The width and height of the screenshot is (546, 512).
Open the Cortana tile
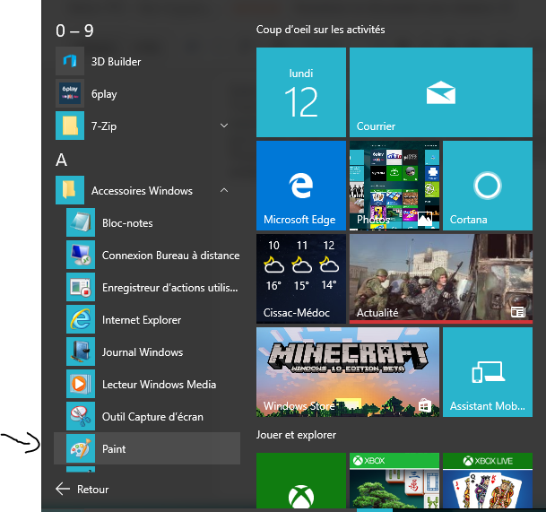tap(488, 186)
